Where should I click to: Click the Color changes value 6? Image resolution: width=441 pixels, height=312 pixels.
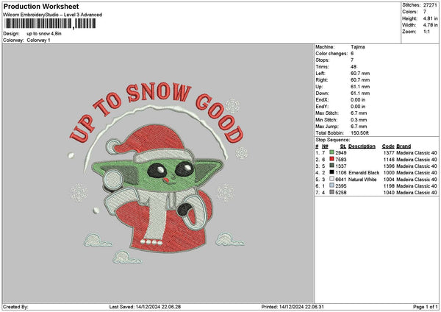(352, 54)
